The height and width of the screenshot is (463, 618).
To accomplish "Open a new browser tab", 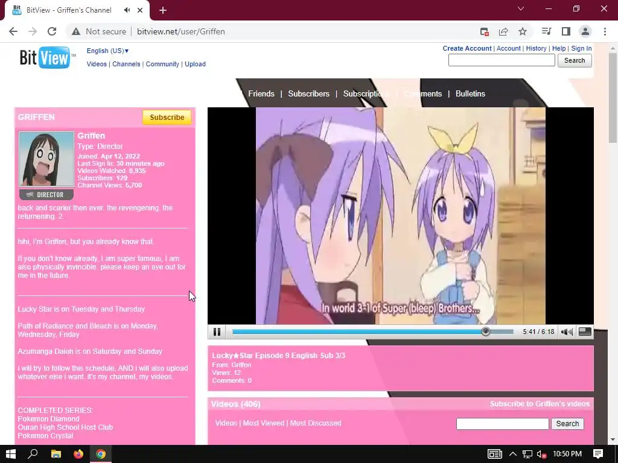I will click(x=163, y=11).
